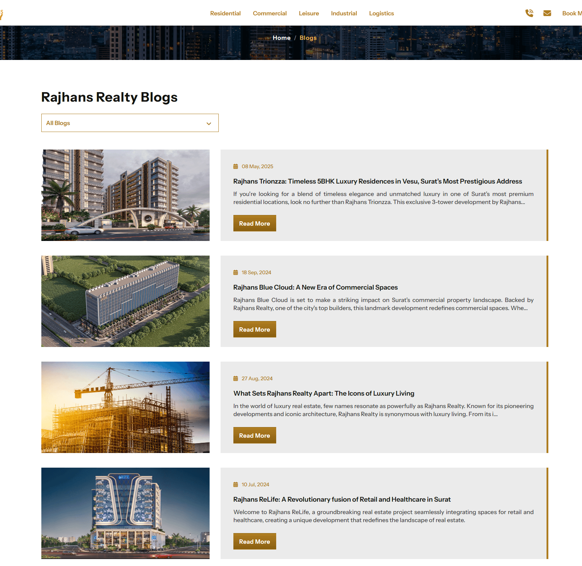Click Read More for Rajhans Blue Cloud post
Viewport: 582px width, 566px height.
point(255,329)
